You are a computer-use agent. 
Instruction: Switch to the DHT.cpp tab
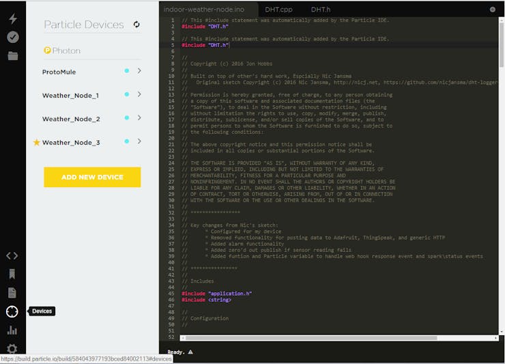(278, 10)
